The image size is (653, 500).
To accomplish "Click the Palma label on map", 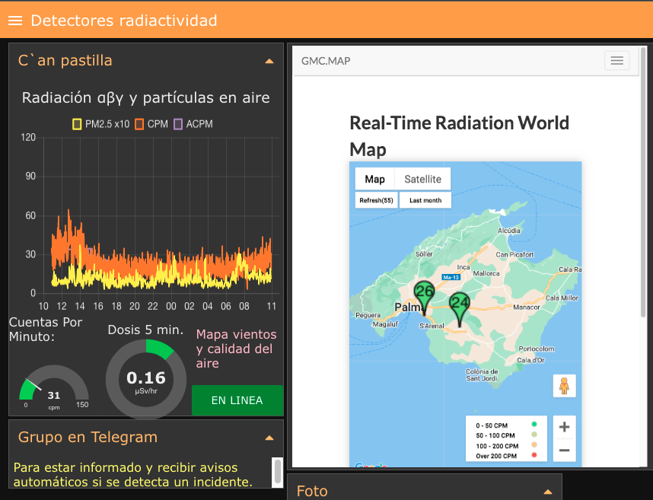I will 408,307.
